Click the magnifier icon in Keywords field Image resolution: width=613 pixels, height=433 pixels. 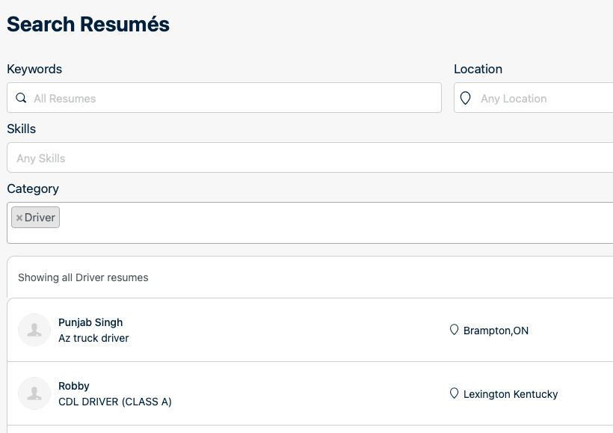[21, 98]
